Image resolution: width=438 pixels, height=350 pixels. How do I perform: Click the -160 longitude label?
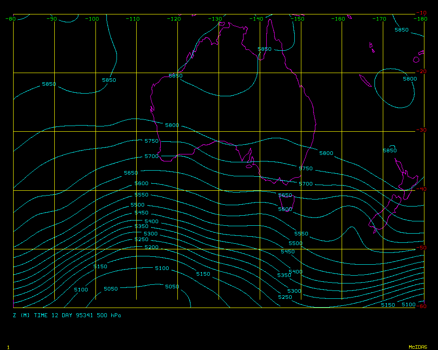pos(339,19)
